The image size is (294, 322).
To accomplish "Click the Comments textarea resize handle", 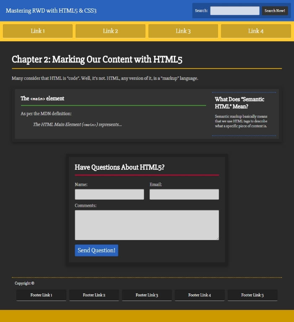I will point(218,238).
